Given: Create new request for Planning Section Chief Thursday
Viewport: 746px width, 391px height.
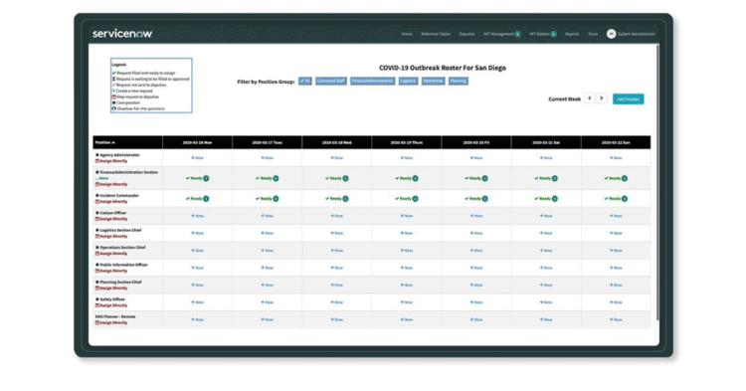Looking at the screenshot, I should [x=407, y=285].
